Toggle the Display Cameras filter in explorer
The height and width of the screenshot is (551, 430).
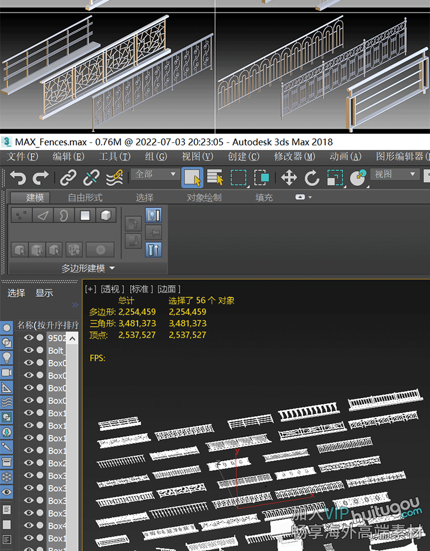coord(7,372)
